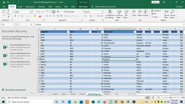Open the Clear options

155,17
